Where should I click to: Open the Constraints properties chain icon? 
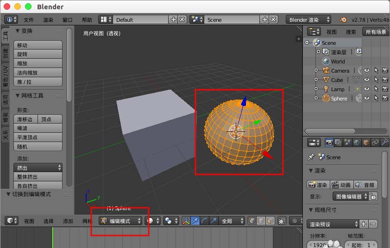(375, 143)
